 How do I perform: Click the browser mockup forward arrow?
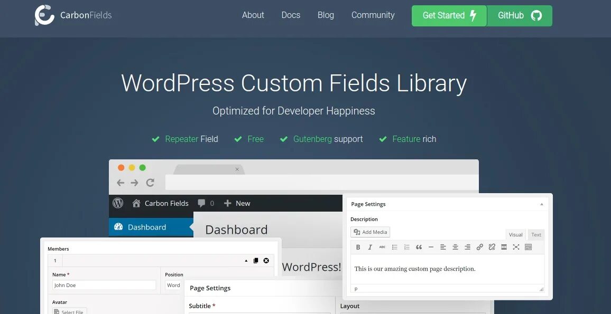(x=134, y=183)
